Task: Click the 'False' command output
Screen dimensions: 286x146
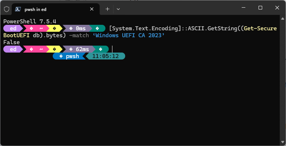Action: 11,42
